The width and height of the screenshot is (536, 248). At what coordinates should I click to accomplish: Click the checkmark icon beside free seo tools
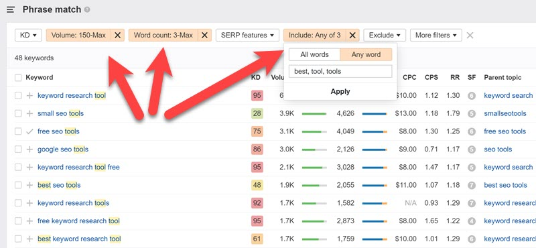29,131
